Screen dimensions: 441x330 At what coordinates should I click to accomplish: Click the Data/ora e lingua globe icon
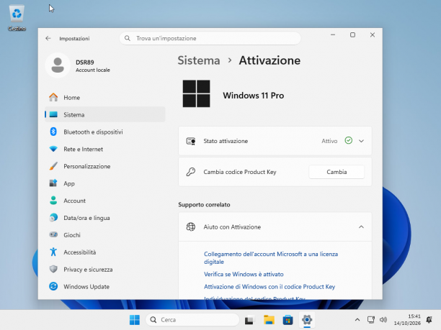[53, 217]
